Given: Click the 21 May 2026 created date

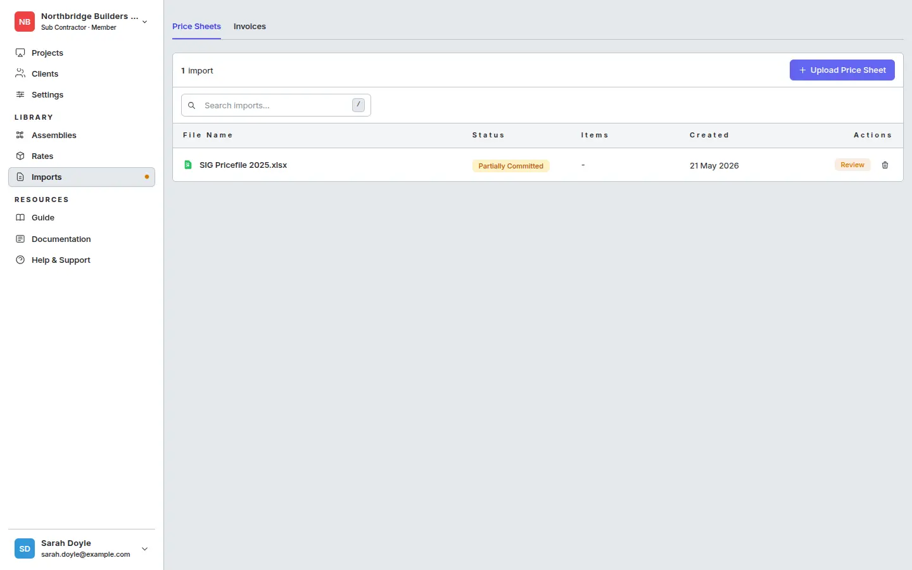Looking at the screenshot, I should click(714, 165).
